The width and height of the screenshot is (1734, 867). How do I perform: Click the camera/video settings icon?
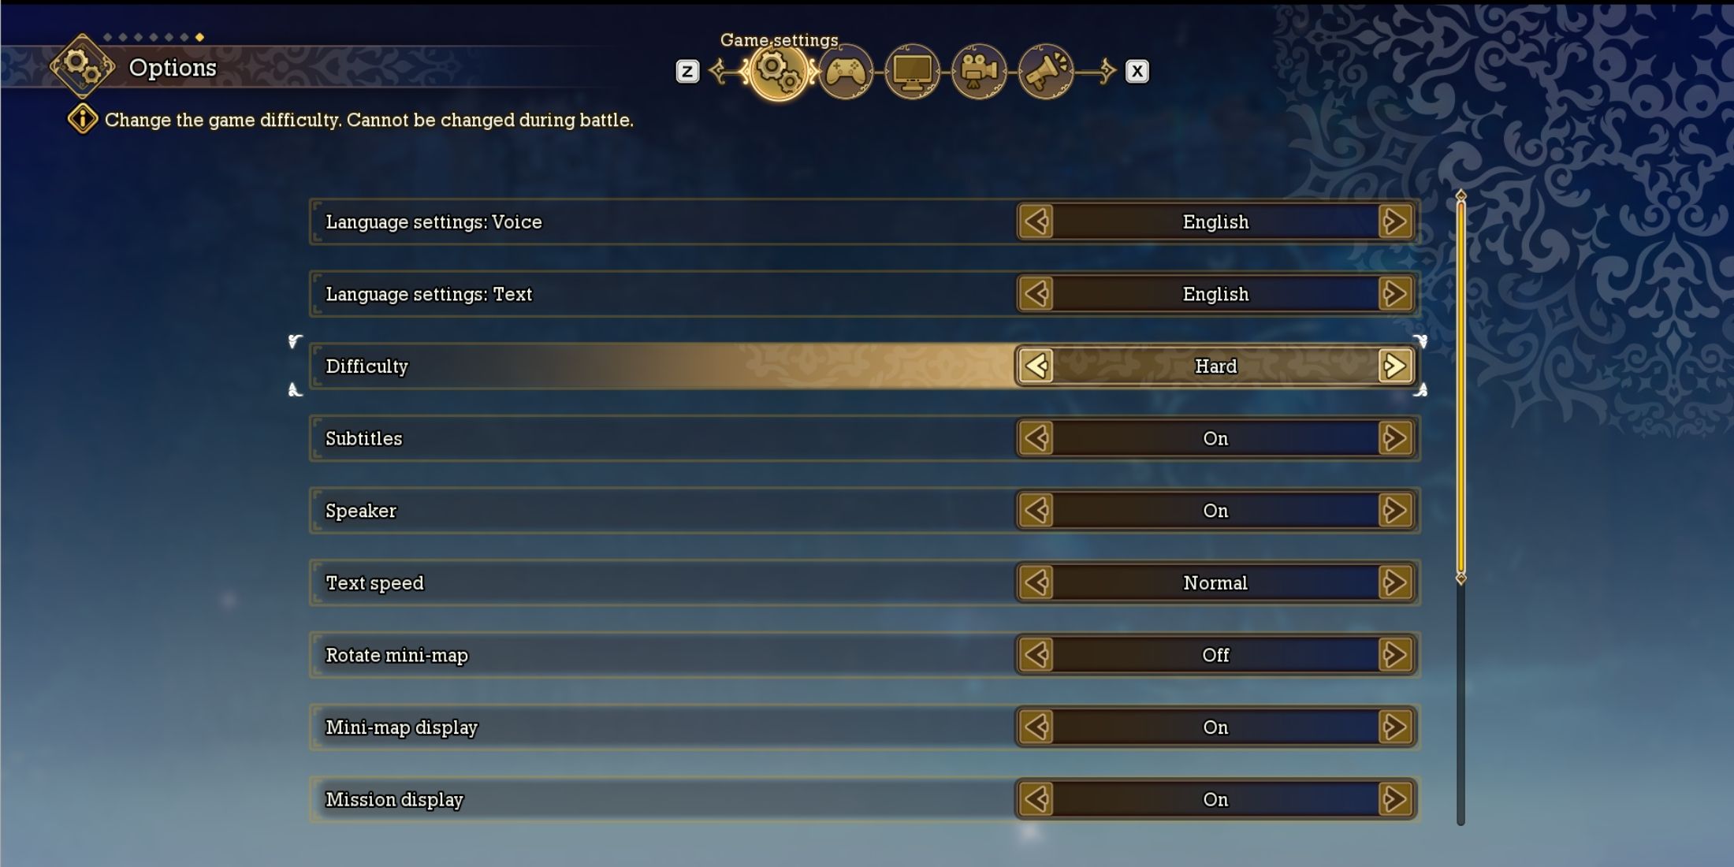pyautogui.click(x=979, y=69)
